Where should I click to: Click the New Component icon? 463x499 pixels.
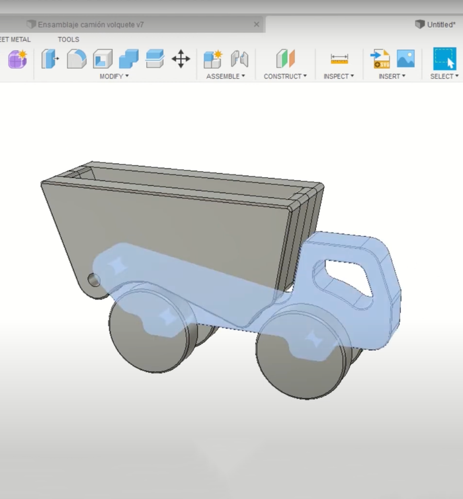click(x=213, y=59)
